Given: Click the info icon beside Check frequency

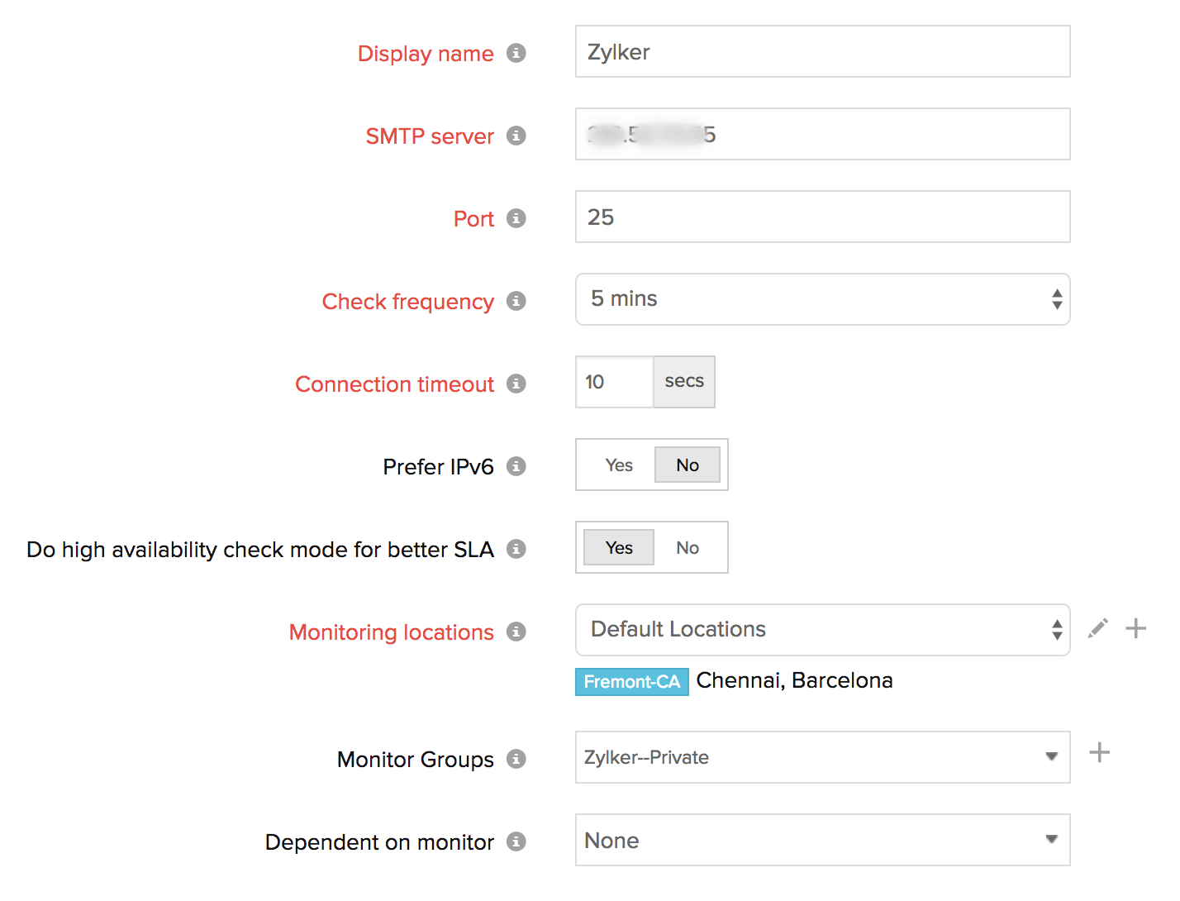Looking at the screenshot, I should 516,301.
